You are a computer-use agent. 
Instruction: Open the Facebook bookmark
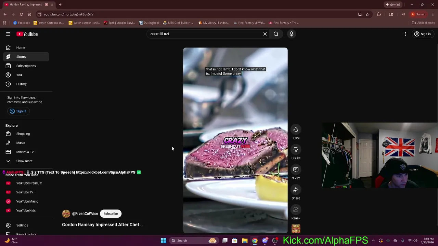pos(22,23)
